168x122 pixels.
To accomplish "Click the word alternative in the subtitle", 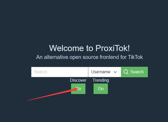I will (56, 57).
